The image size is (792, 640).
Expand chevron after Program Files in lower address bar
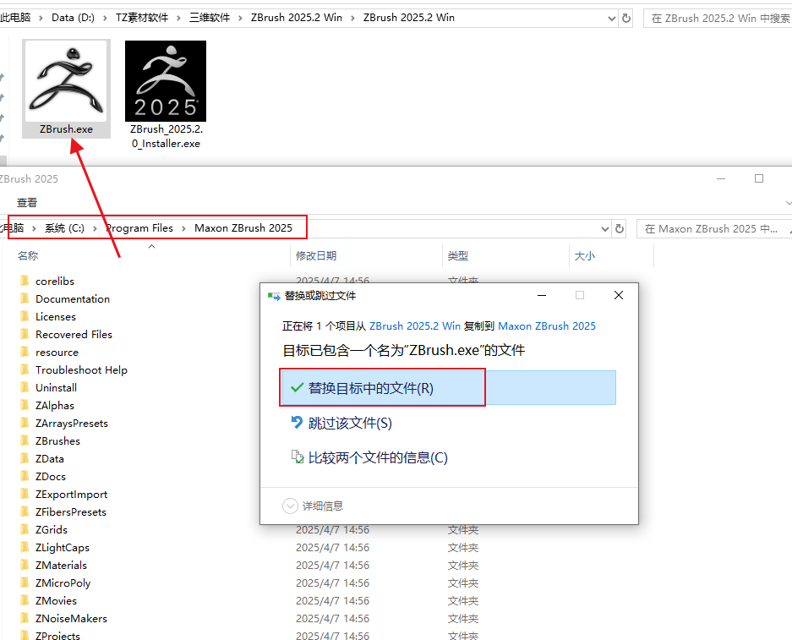183,228
